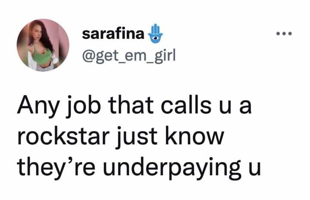Click the middle dot of options menu
310x200 pixels.
(284, 34)
